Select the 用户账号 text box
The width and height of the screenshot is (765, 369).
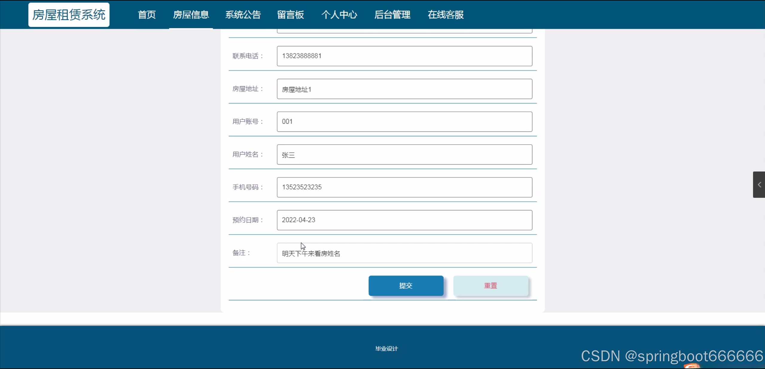point(404,122)
